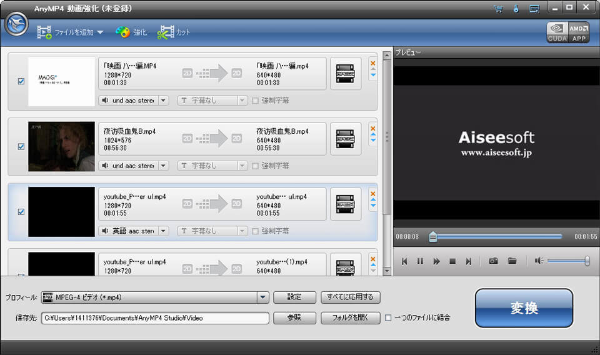Open MPEG4 format icon for youtube···(1).mp4
The width and height of the screenshot is (600, 355).
[x=345, y=265]
